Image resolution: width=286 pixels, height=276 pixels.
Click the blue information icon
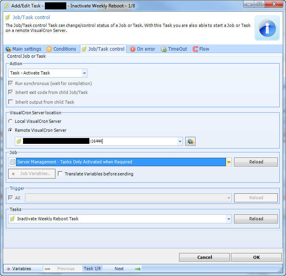(268, 28)
